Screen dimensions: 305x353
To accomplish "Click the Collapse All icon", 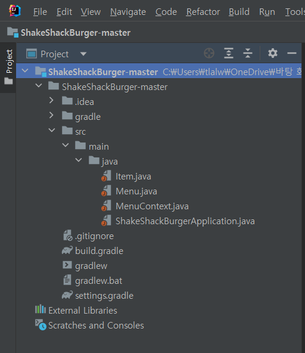I will (248, 53).
